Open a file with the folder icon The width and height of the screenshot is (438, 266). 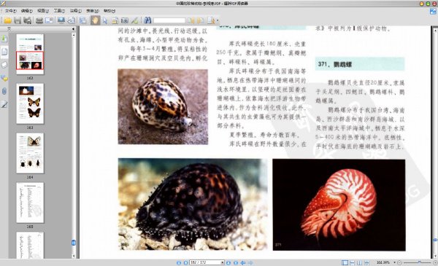7,20
